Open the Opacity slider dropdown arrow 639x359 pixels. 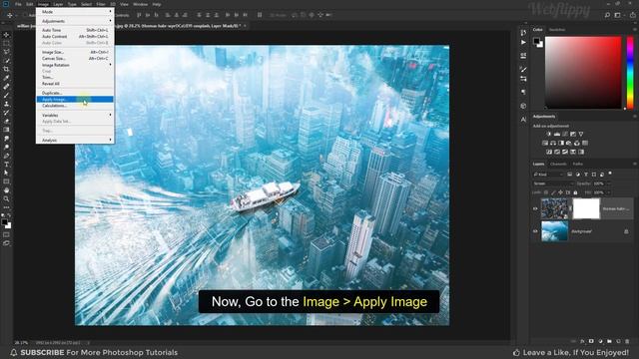[609, 183]
